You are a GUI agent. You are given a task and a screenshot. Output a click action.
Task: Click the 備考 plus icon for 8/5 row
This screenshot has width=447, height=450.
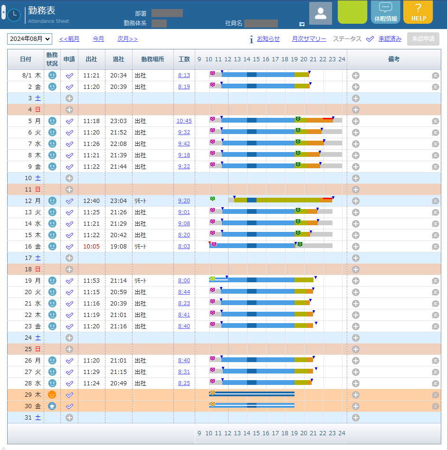[356, 121]
